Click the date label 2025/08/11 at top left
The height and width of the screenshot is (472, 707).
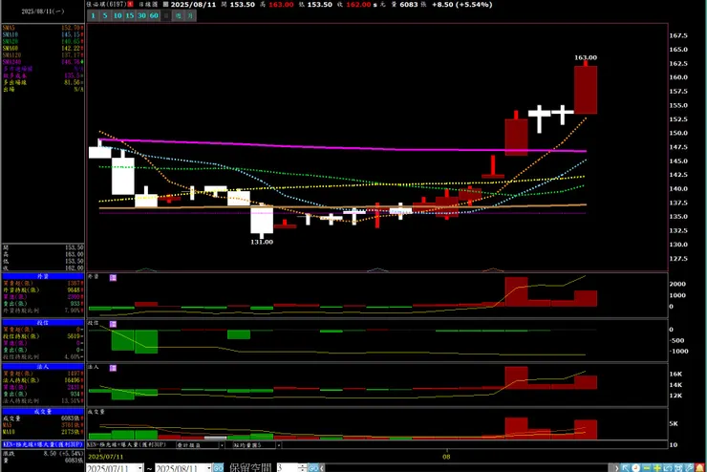[x=43, y=11]
